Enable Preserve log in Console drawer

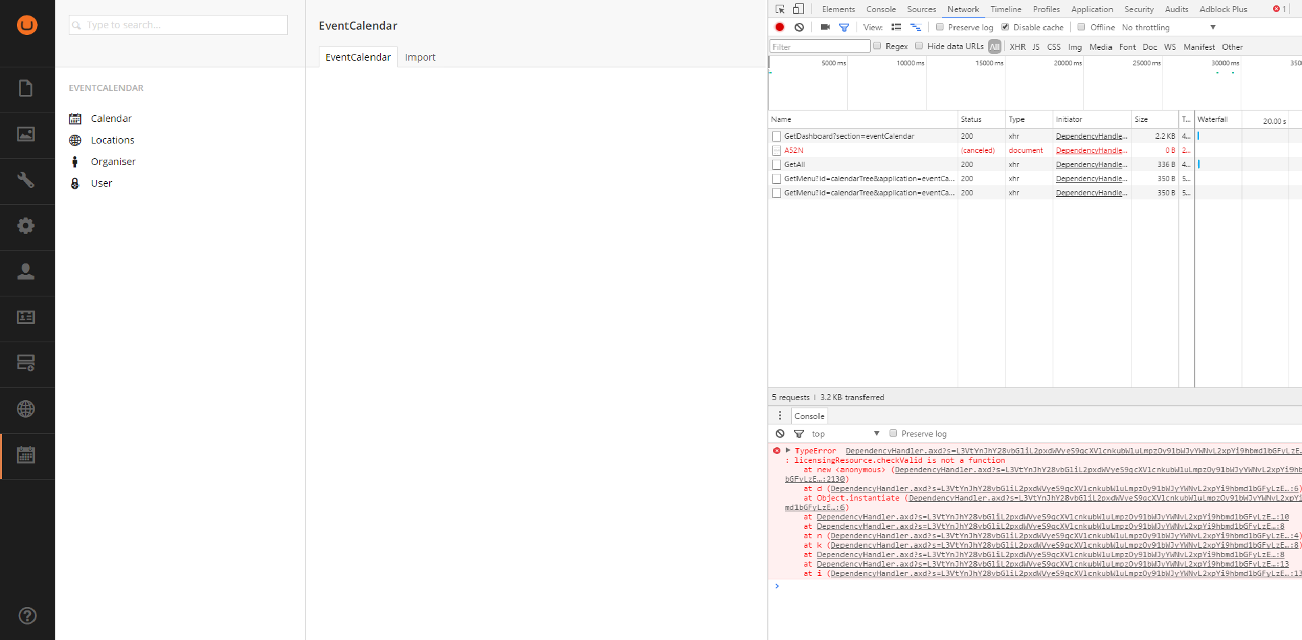tap(893, 433)
